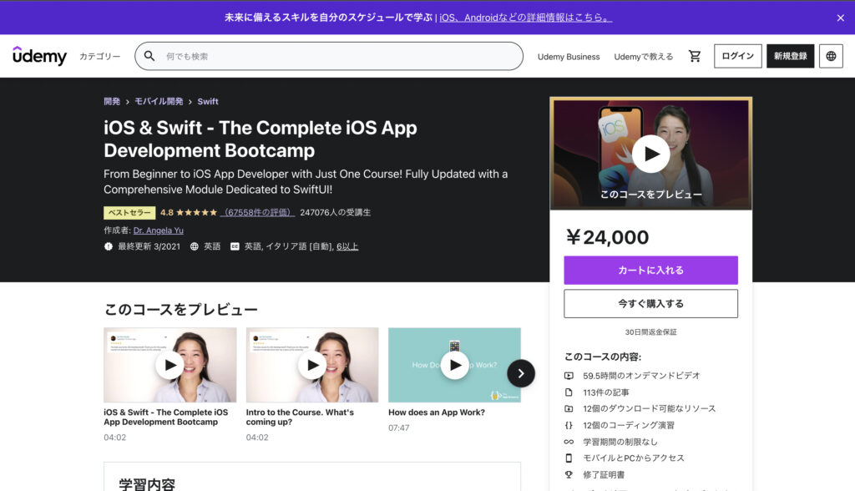This screenshot has width=855, height=491.
Task: Go to 開発 breadcrumb
Action: [112, 102]
